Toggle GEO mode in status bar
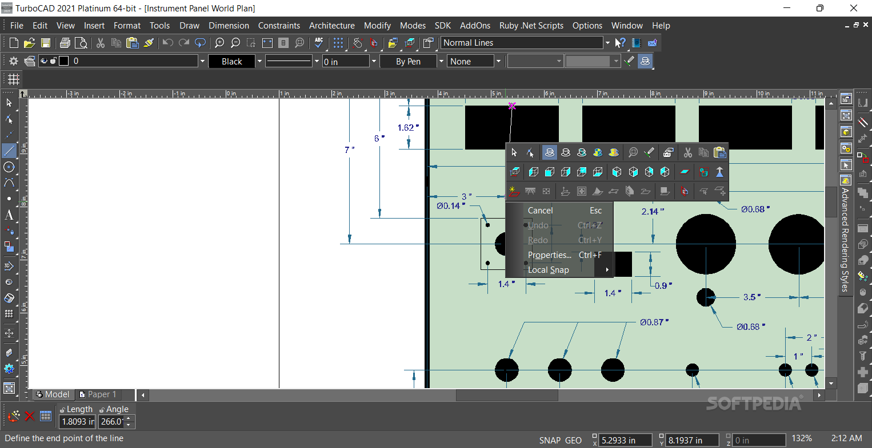This screenshot has width=872, height=448. 573,440
